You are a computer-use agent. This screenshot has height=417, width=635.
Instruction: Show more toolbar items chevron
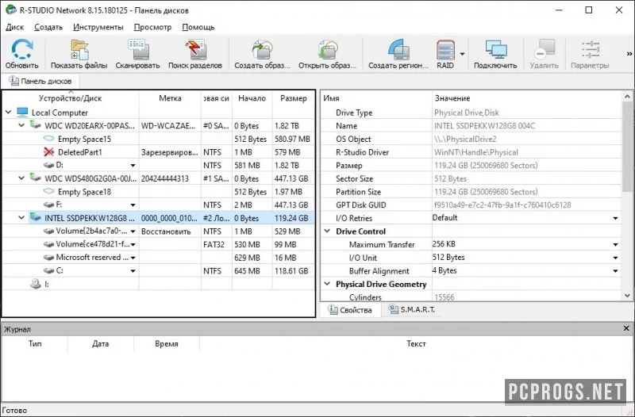point(629,53)
